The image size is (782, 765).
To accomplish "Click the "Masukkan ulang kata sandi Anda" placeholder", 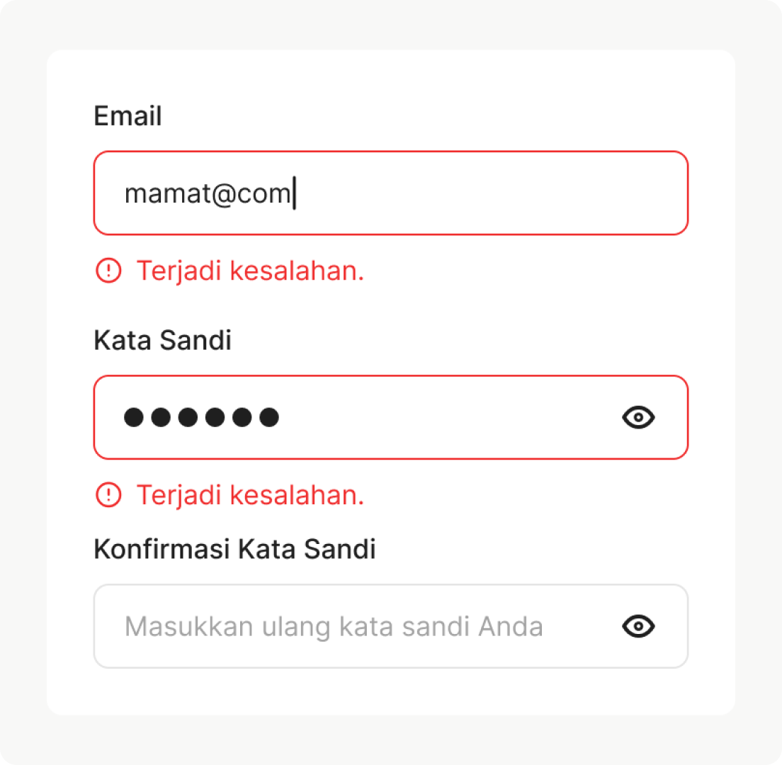I will coord(334,627).
